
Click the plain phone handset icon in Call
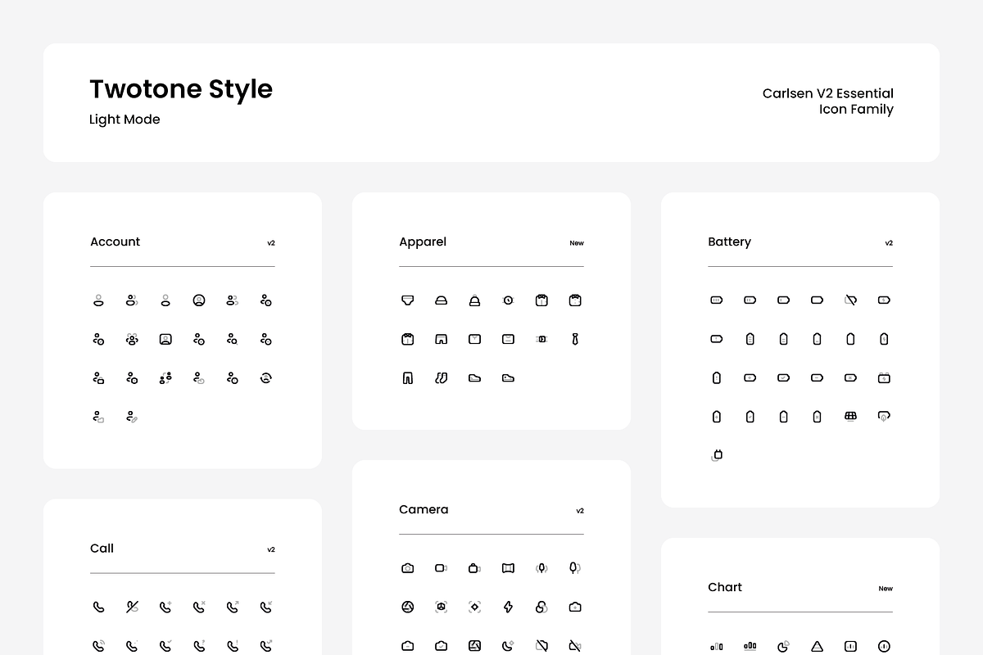pos(98,607)
